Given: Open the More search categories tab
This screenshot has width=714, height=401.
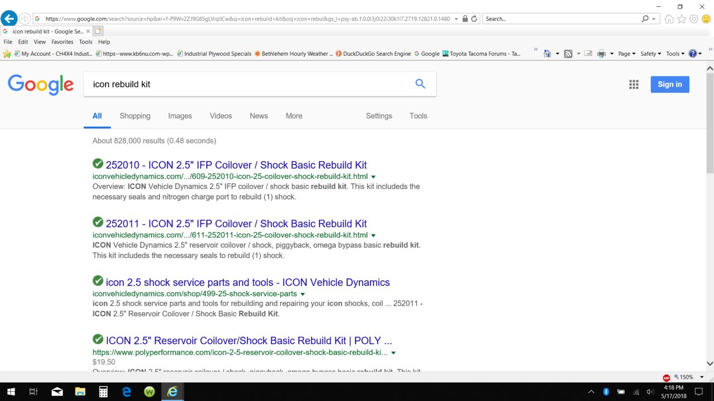Looking at the screenshot, I should tap(294, 116).
